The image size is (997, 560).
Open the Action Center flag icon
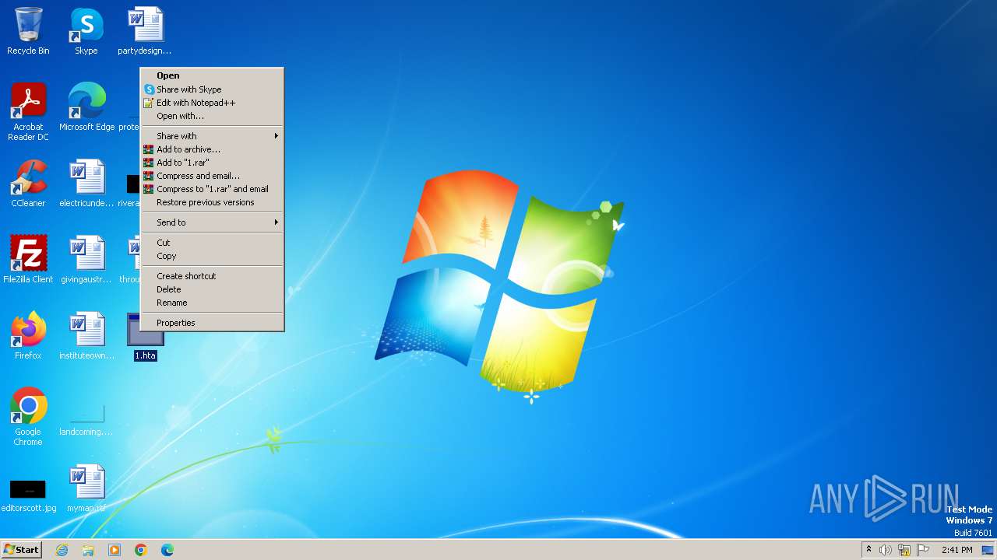(923, 550)
